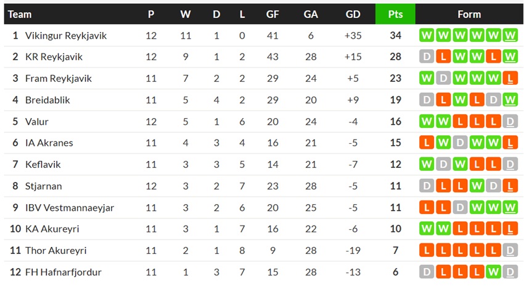Click Keflavik's first green W form badge
Viewport: 524px width, 292px height.
(427, 164)
